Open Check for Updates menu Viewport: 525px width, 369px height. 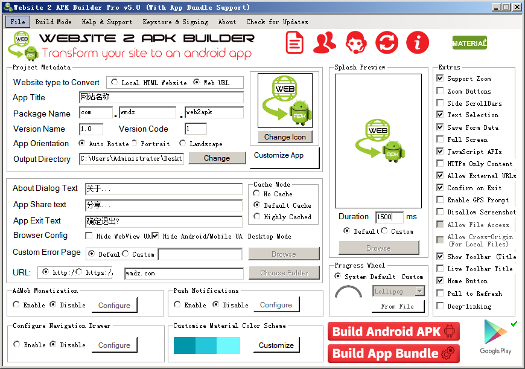point(277,22)
